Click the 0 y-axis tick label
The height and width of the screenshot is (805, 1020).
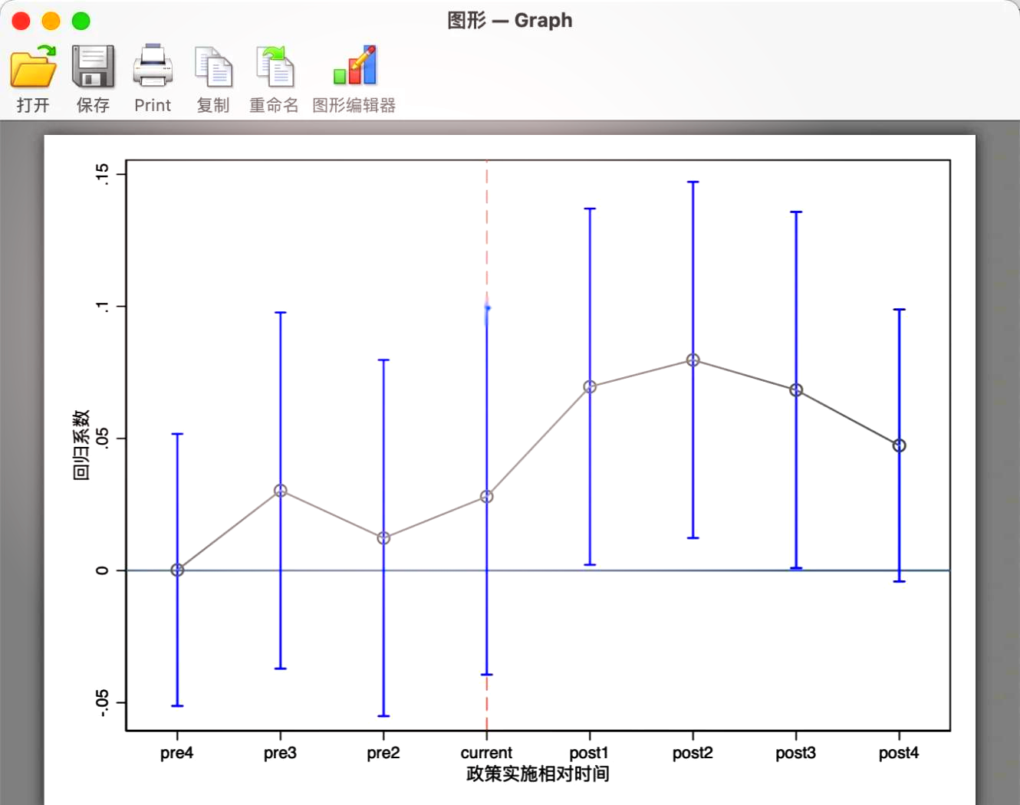[102, 570]
